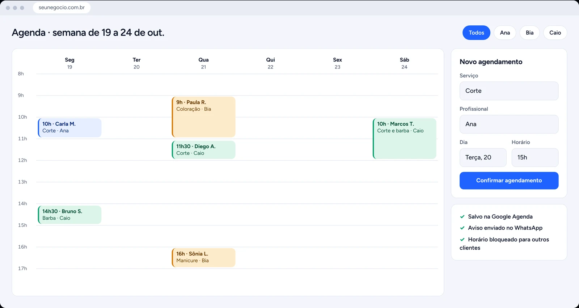579x308 pixels.
Task: Filter agenda by Ana
Action: pyautogui.click(x=505, y=33)
